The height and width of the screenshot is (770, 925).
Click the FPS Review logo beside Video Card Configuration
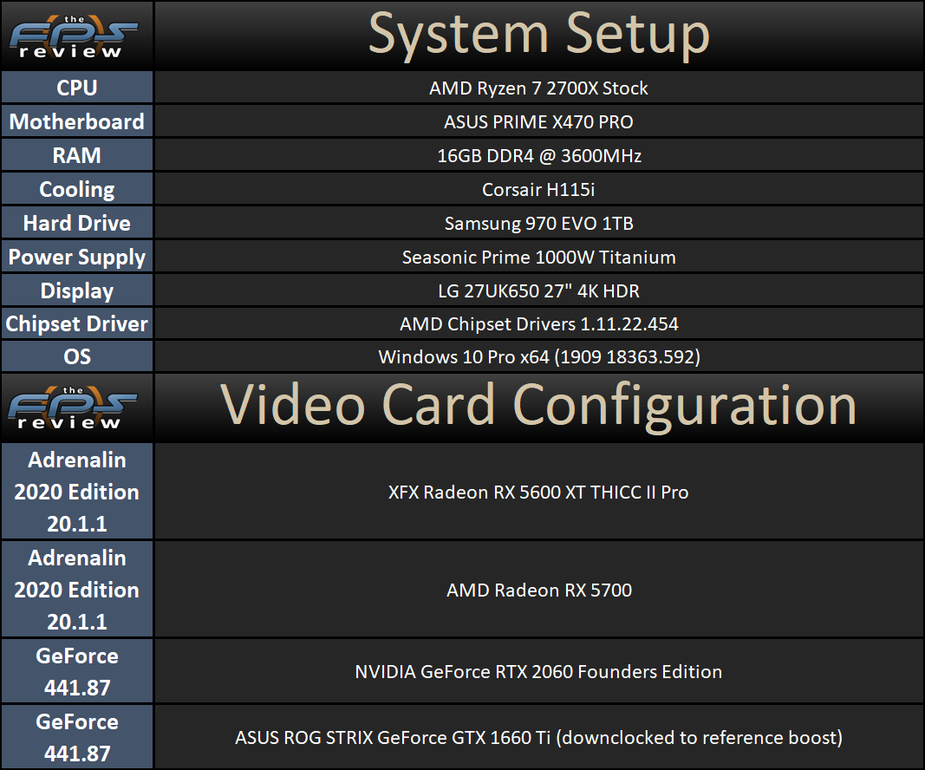coord(72,408)
